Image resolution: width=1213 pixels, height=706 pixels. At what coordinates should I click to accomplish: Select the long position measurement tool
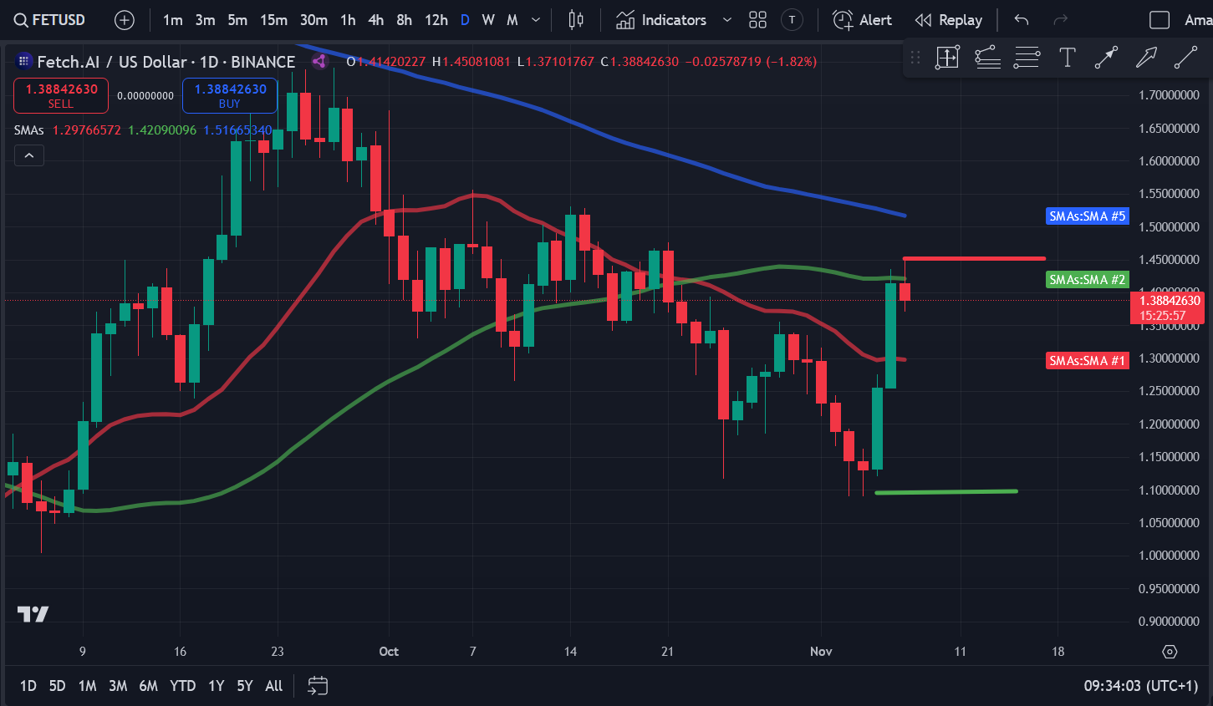coord(947,58)
